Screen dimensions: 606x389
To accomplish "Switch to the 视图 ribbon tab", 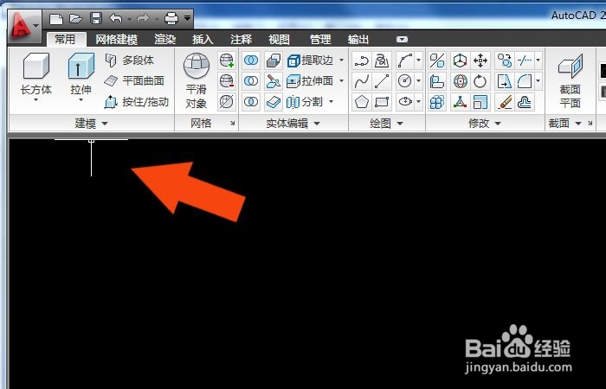I will pyautogui.click(x=279, y=39).
